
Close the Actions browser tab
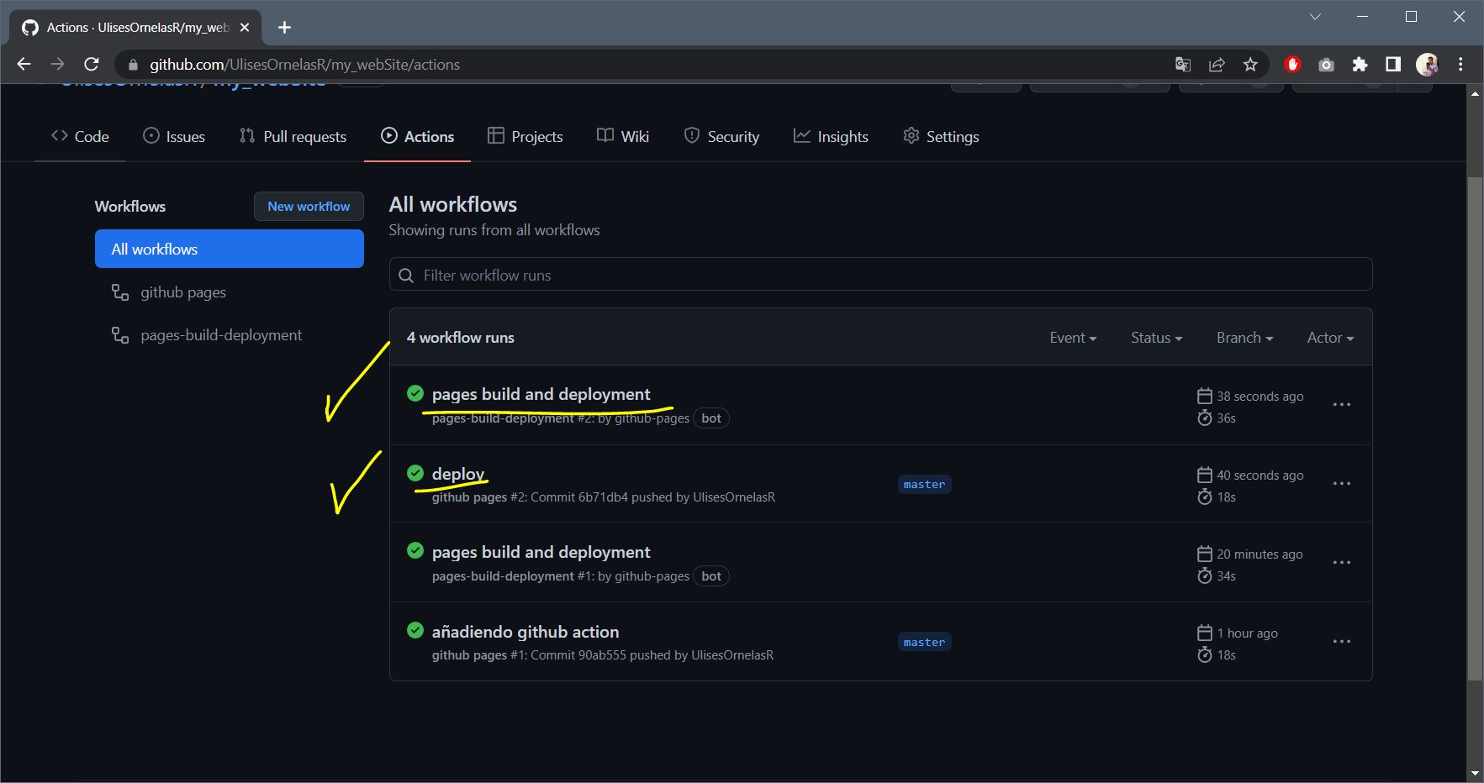[245, 28]
